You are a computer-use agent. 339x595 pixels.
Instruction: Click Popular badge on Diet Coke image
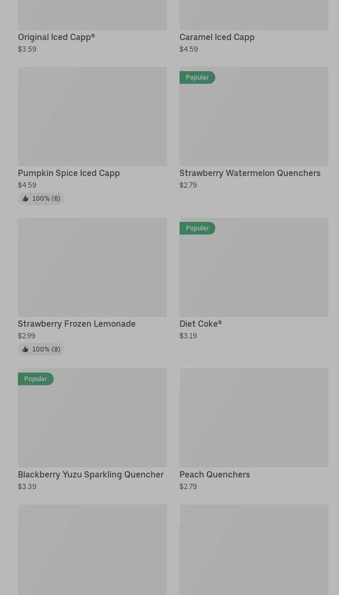click(197, 228)
